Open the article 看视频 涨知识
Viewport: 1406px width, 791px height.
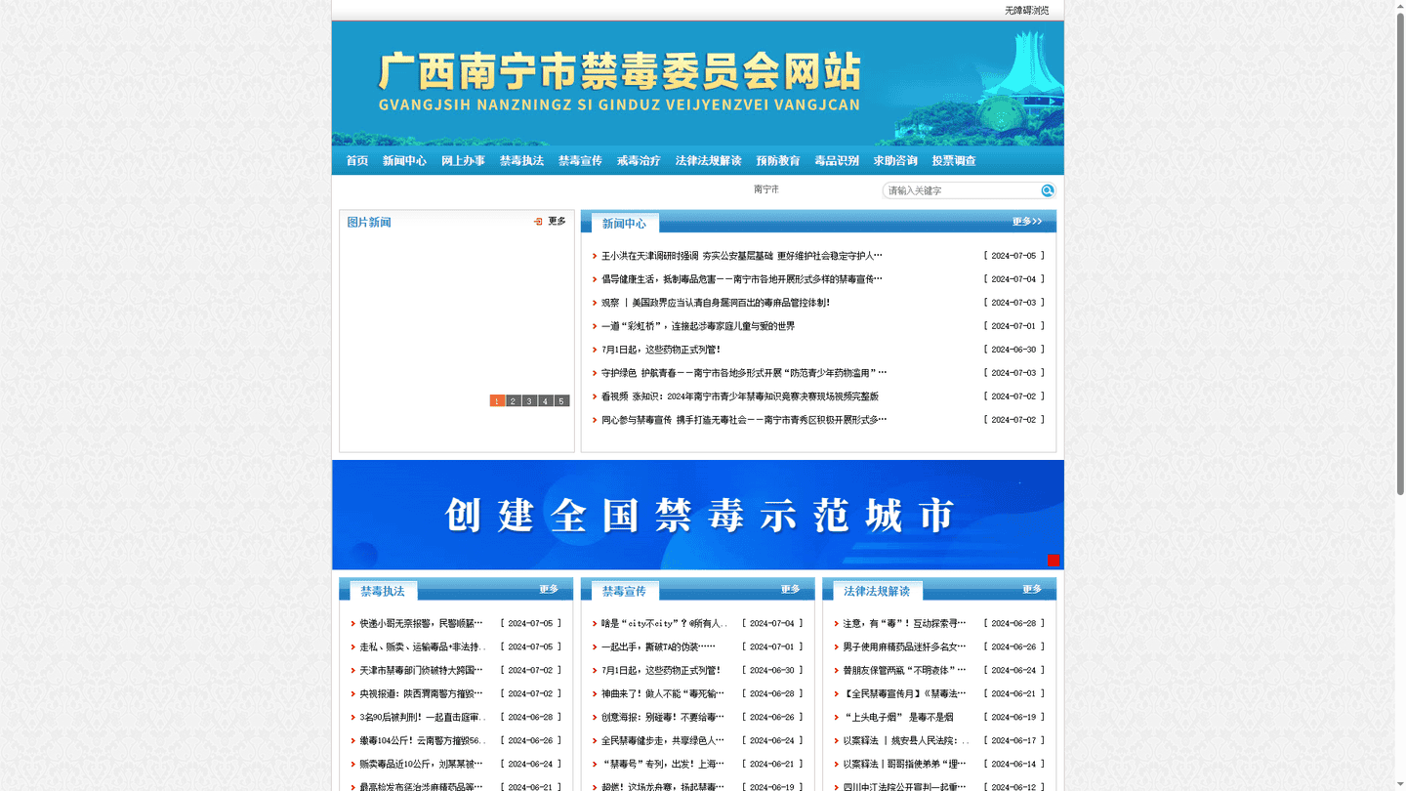coord(740,396)
